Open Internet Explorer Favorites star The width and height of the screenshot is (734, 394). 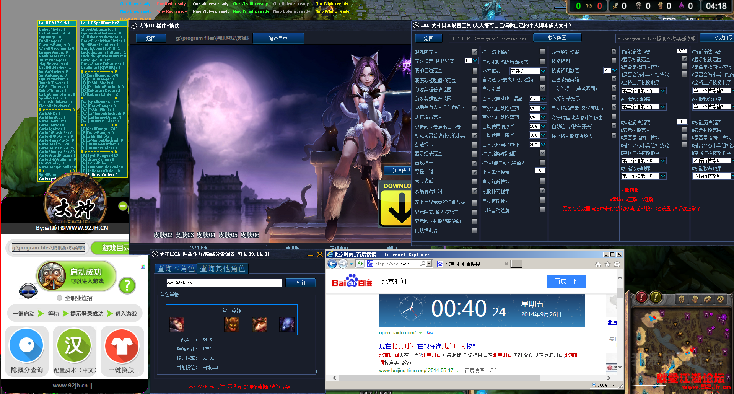(x=607, y=264)
